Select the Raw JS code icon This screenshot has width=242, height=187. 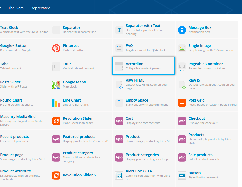pyautogui.click(x=182, y=85)
